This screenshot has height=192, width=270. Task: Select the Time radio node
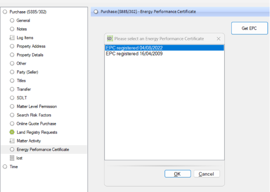click(5, 167)
